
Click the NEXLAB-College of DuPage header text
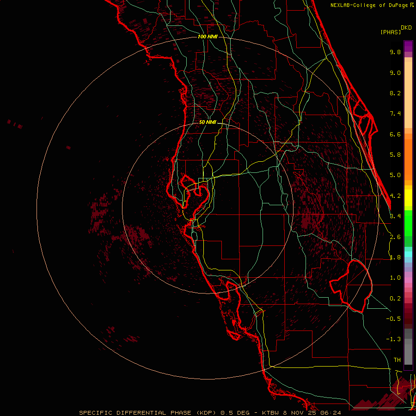pyautogui.click(x=369, y=5)
